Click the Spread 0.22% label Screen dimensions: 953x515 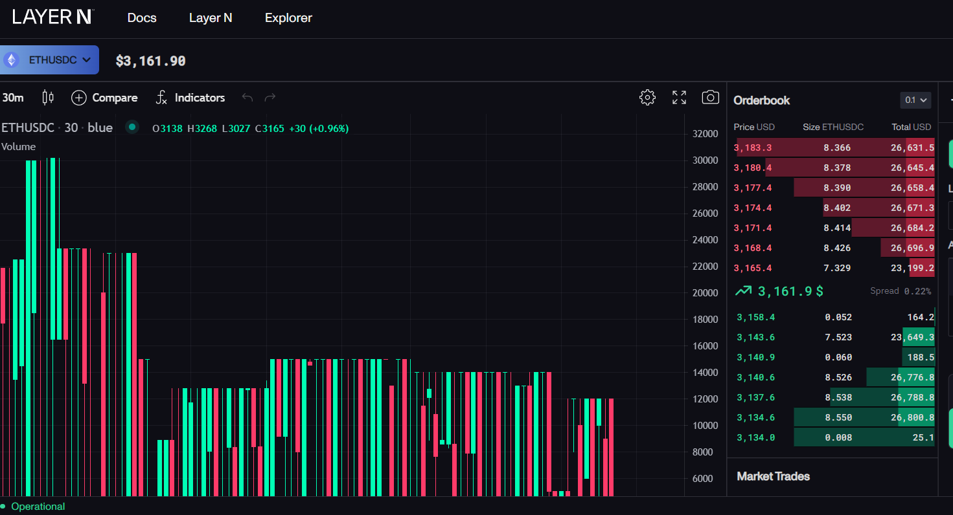[901, 291]
